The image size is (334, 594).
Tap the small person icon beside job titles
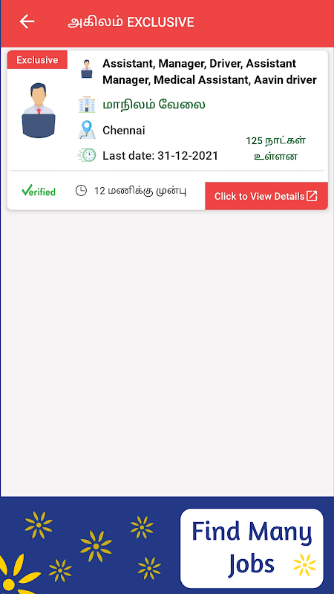tap(87, 68)
